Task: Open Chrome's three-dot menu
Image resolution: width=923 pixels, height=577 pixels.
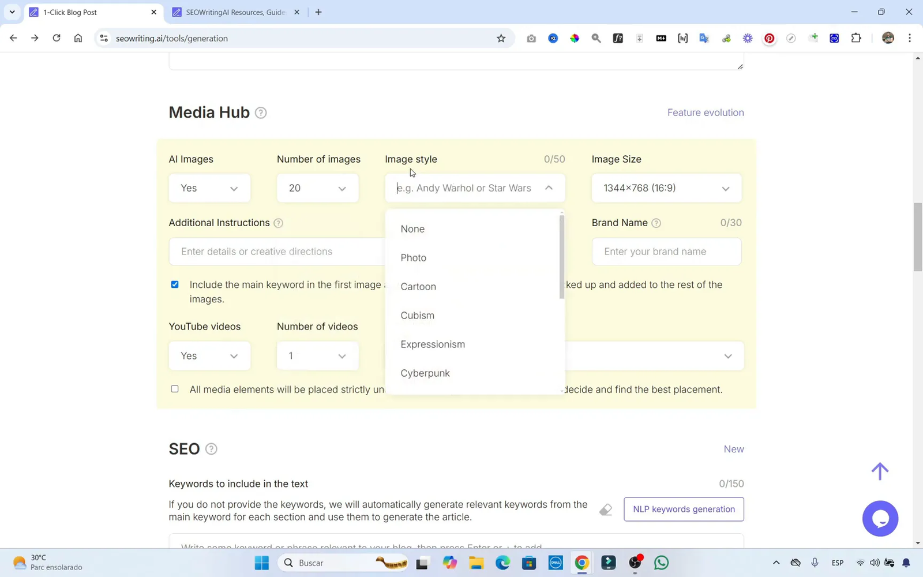Action: click(x=910, y=38)
